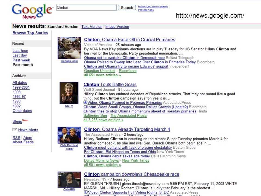Image resolution: width=261 pixels, height=196 pixels.
Task: Open Guardian Unlimited source link
Action: click(x=100, y=71)
